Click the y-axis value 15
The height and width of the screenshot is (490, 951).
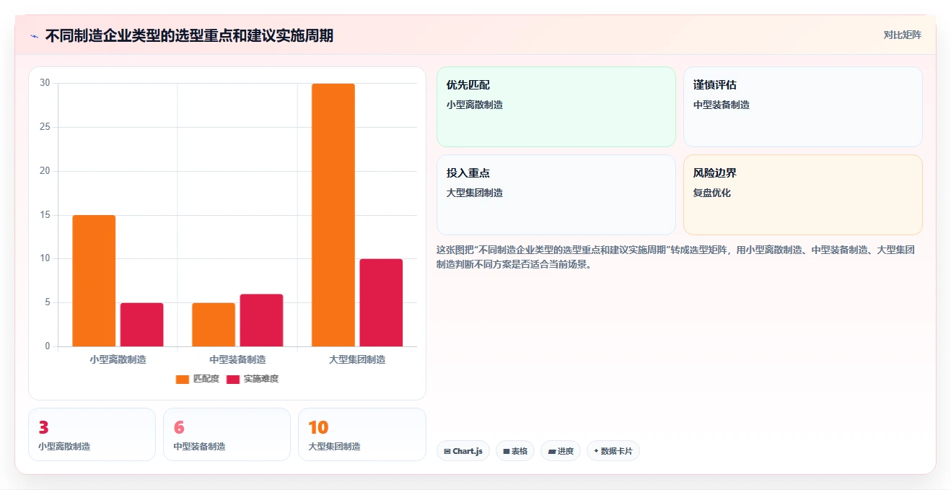[45, 215]
